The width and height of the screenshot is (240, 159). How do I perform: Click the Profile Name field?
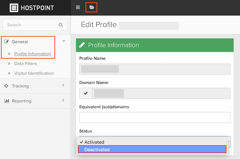(155, 69)
